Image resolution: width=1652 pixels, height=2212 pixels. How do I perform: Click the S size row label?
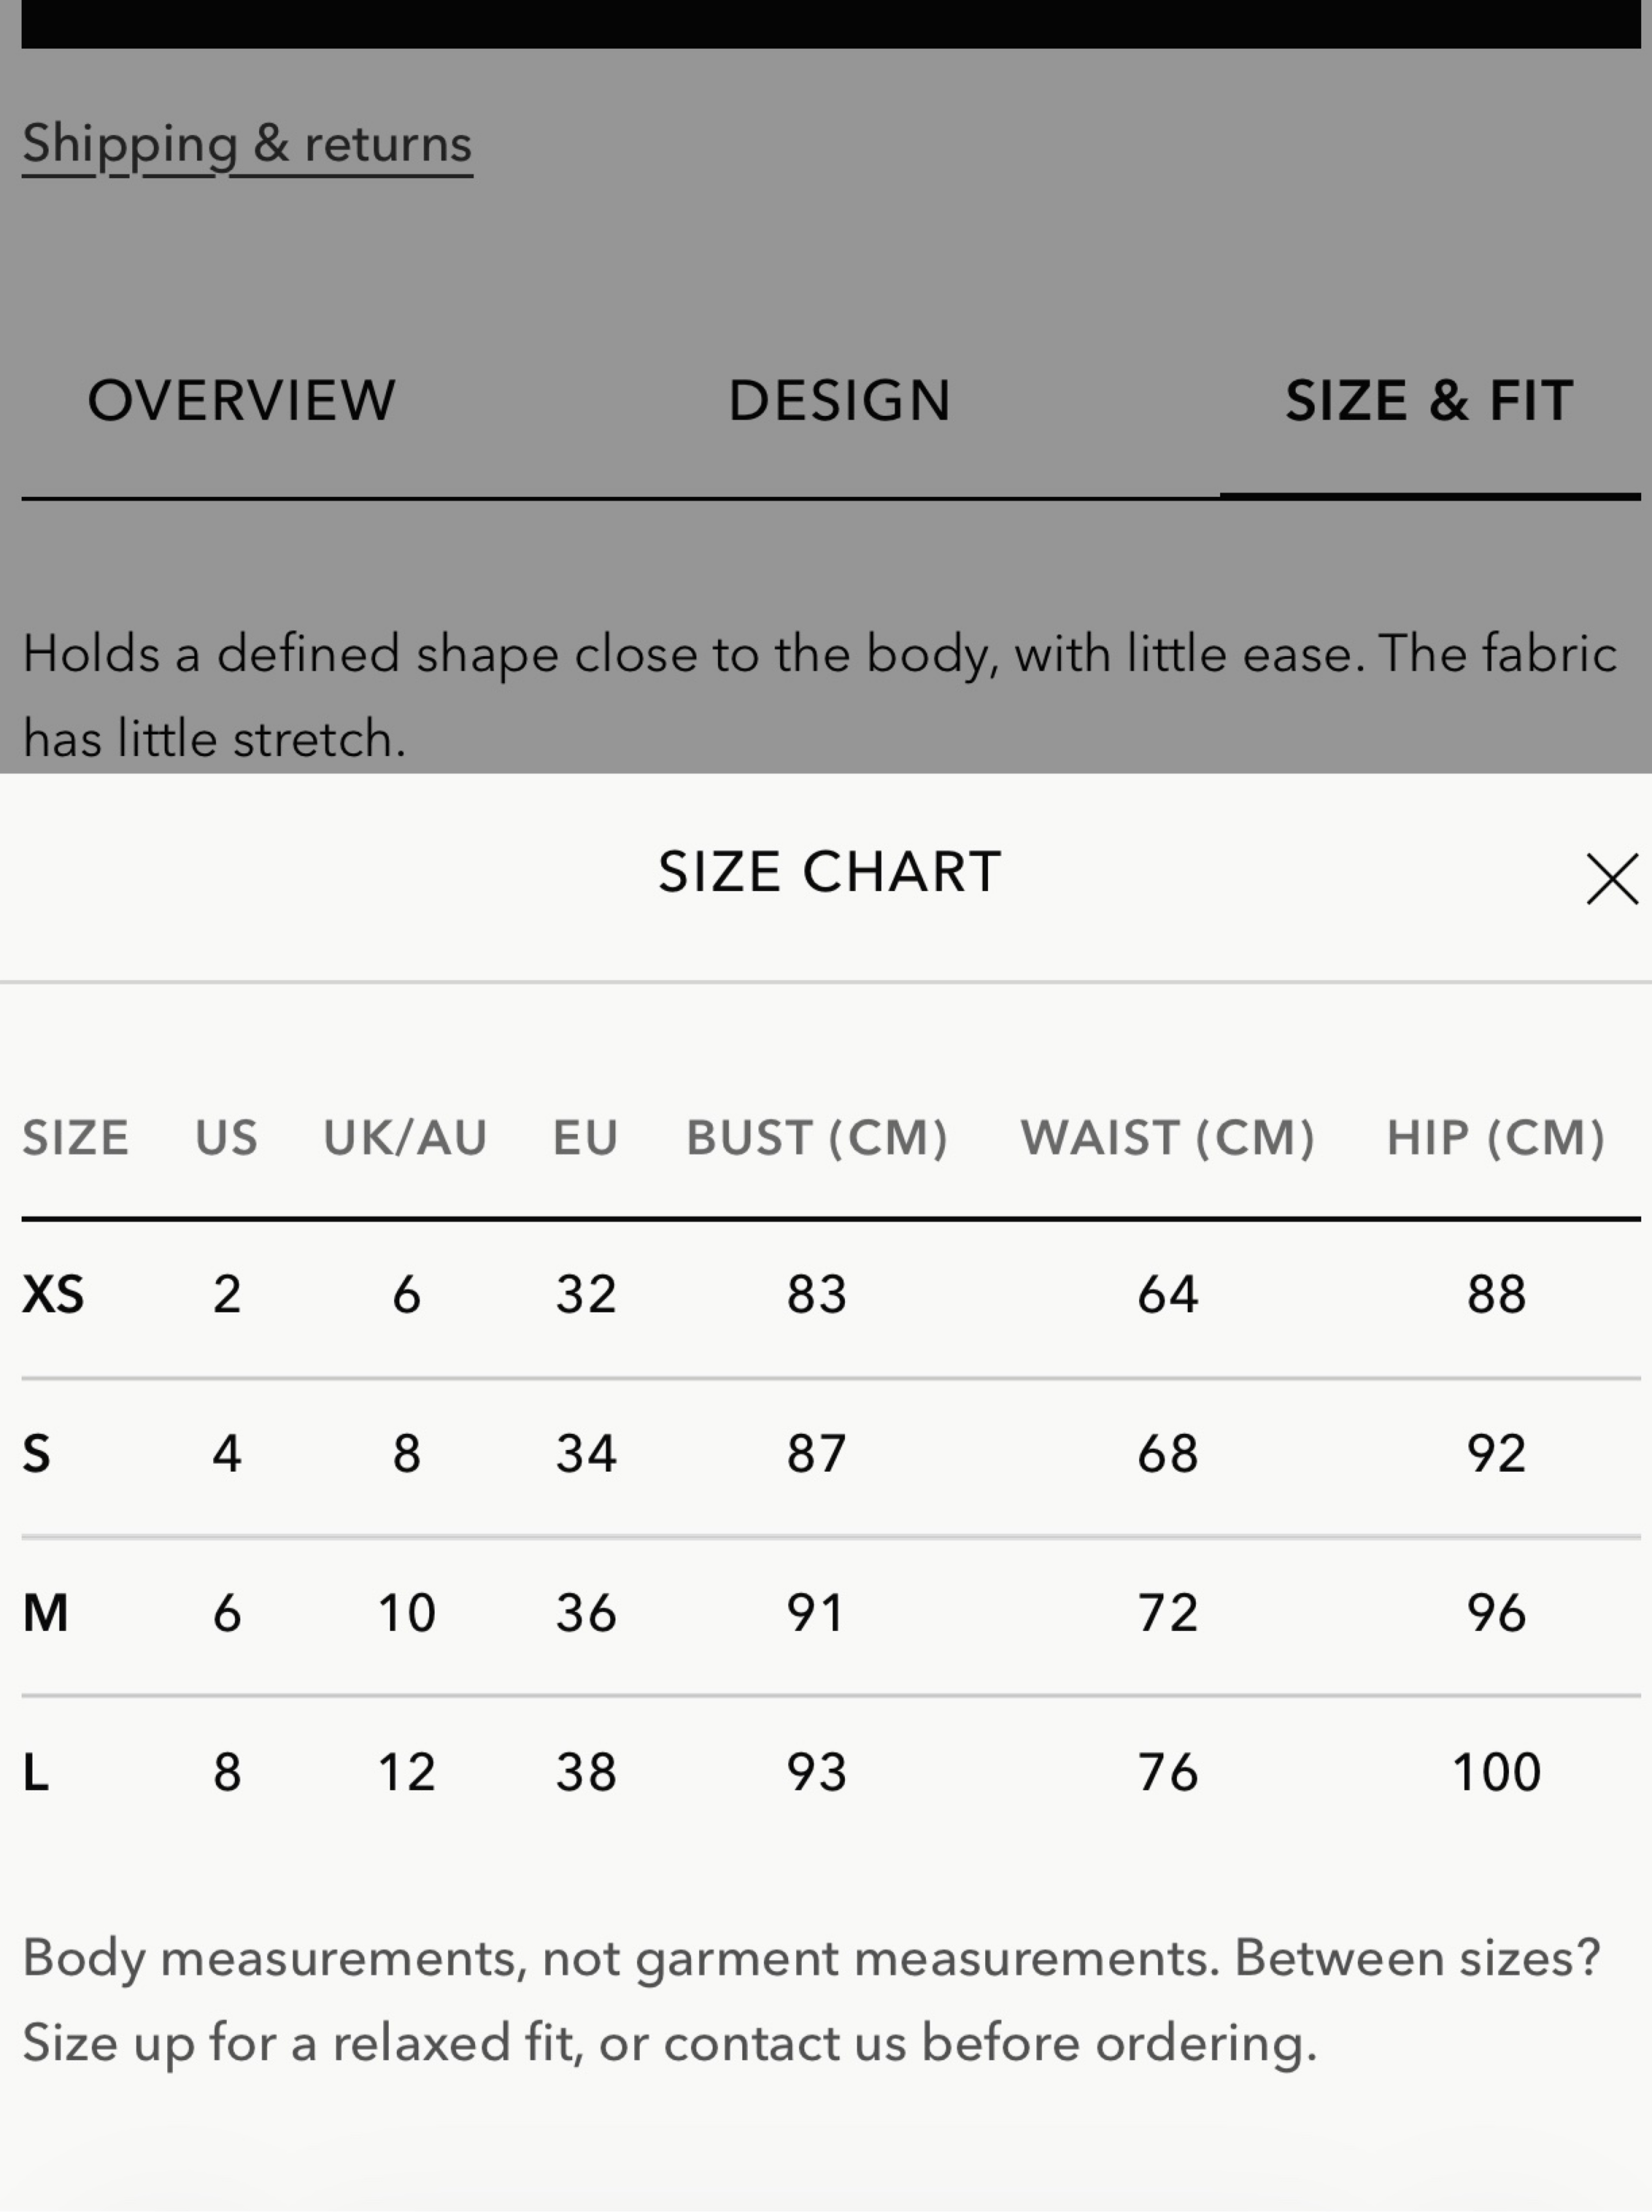pyautogui.click(x=36, y=1453)
